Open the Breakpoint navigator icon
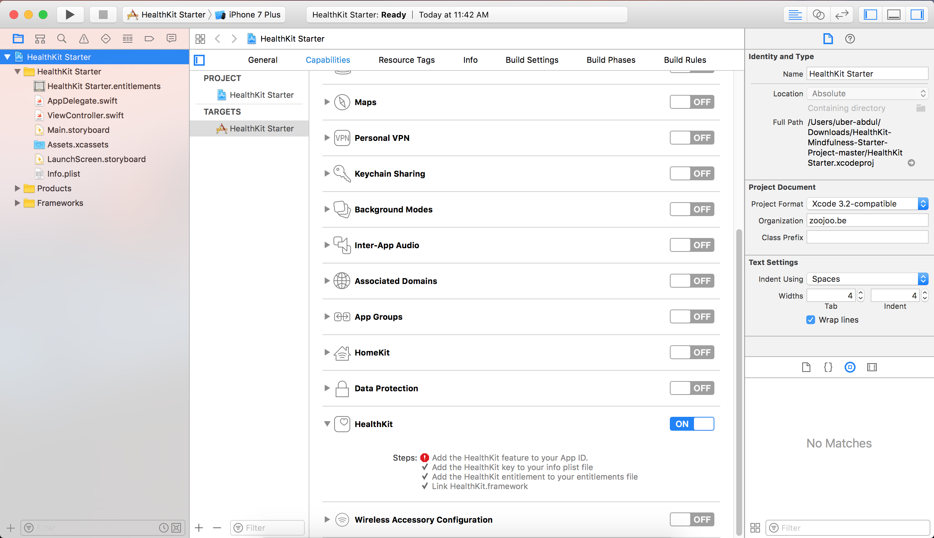This screenshot has height=538, width=934. (x=149, y=38)
